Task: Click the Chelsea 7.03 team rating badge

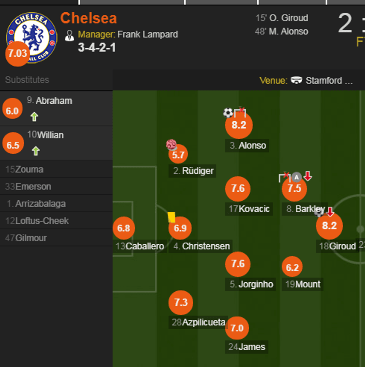Action: tap(17, 54)
